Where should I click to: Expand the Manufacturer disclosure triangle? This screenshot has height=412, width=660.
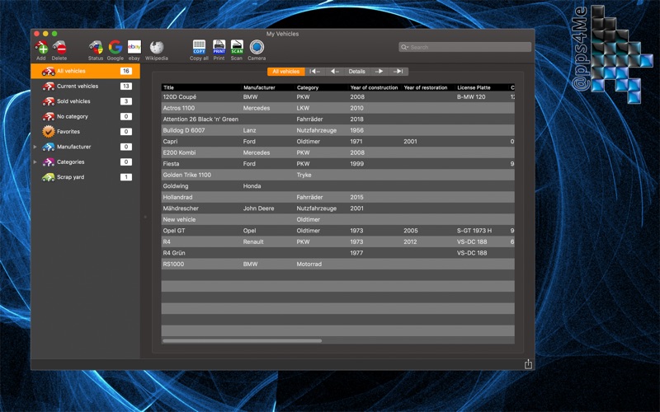(x=35, y=147)
